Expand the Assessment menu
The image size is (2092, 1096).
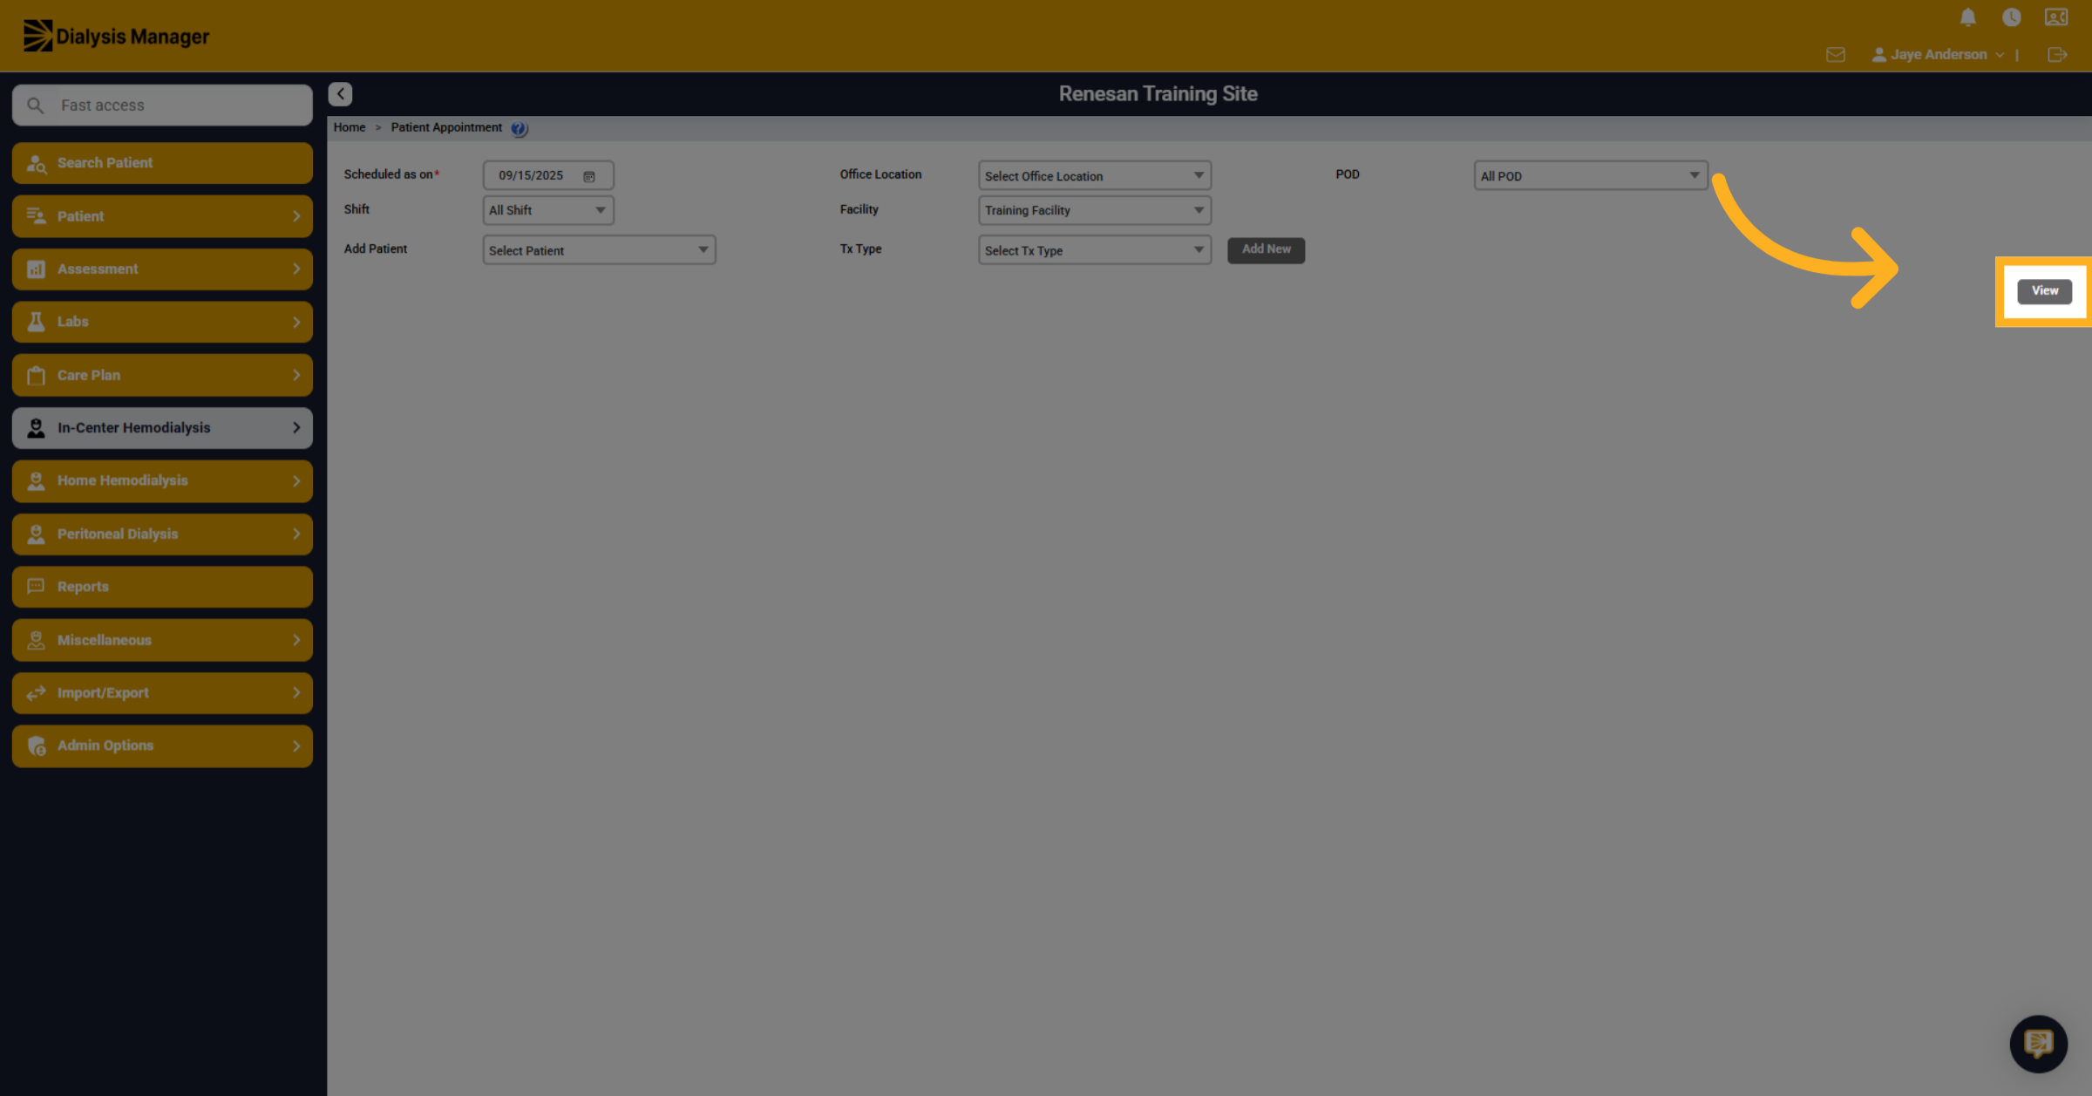click(x=162, y=269)
